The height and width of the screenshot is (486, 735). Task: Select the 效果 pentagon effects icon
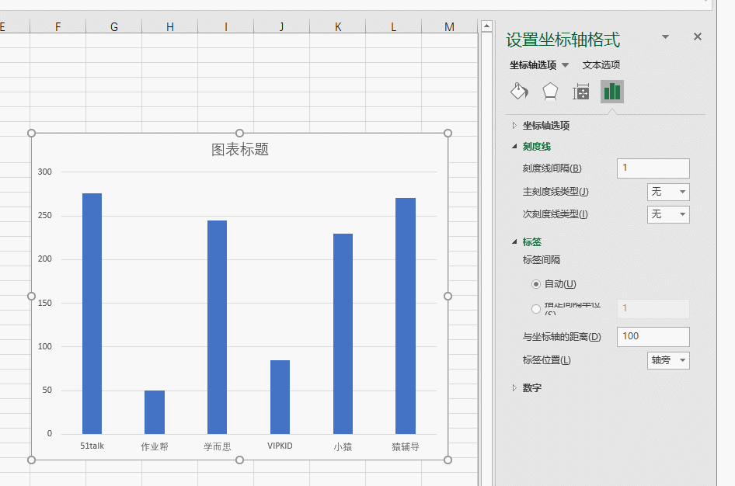click(549, 91)
